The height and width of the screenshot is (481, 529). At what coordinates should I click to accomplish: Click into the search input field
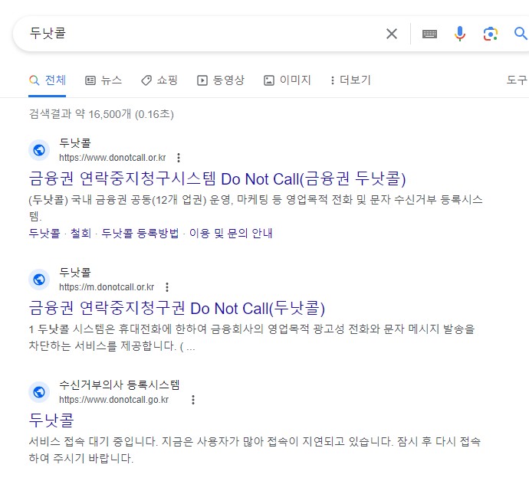point(199,34)
